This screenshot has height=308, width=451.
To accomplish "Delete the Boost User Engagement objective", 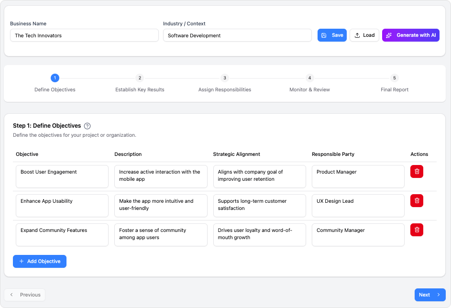I will (417, 171).
